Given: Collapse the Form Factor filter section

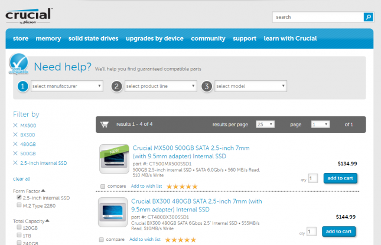Looking at the screenshot, I should [29, 191].
